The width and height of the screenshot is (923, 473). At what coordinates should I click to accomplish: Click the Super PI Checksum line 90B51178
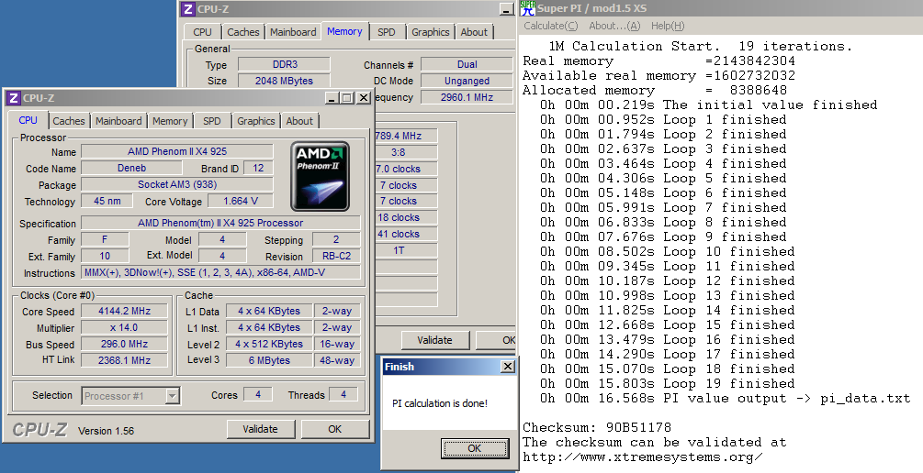[597, 428]
